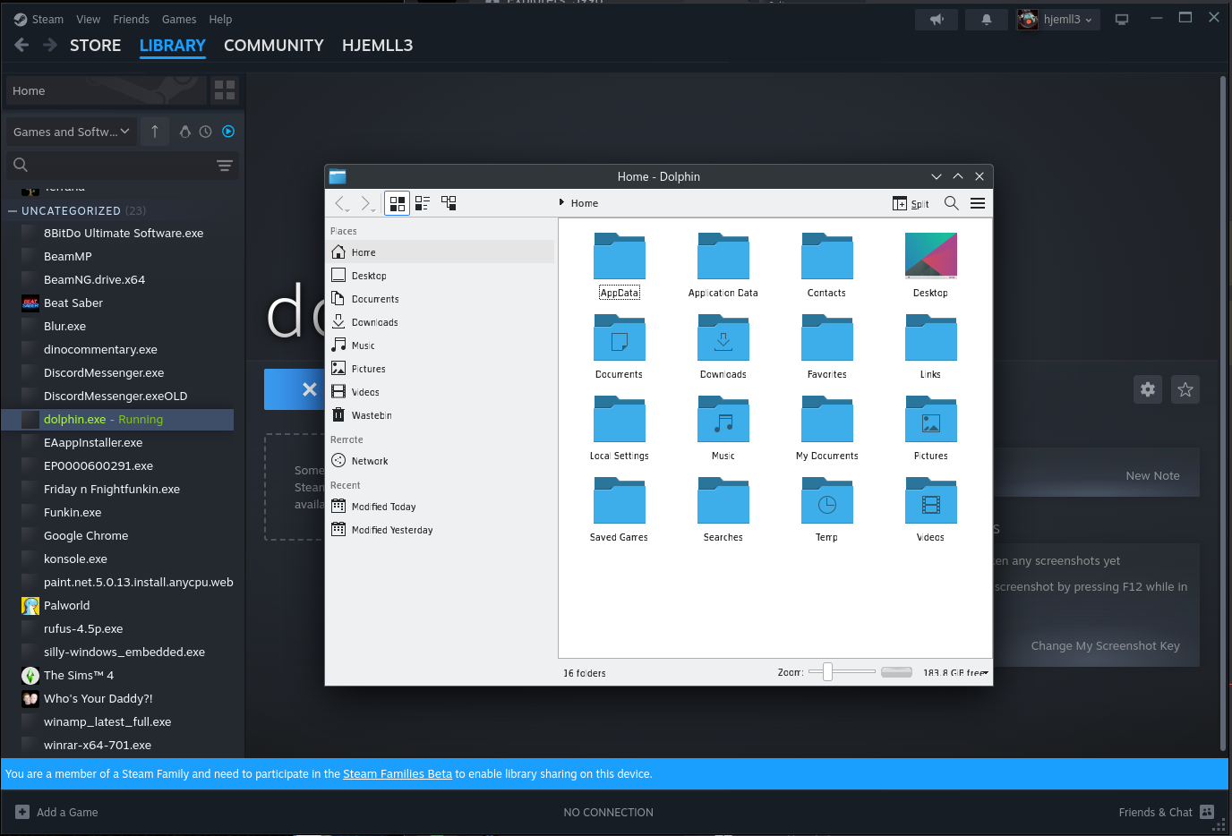Select Wastebin in Dolphin Places panel
1232x836 pixels.
[441, 415]
